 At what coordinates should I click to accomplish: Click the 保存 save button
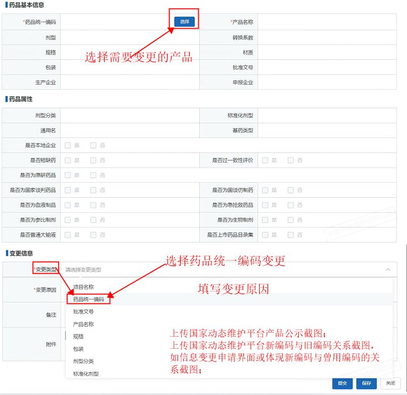[366, 383]
